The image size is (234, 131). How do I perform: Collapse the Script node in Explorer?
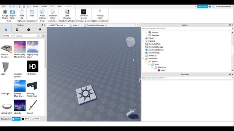click(149, 64)
